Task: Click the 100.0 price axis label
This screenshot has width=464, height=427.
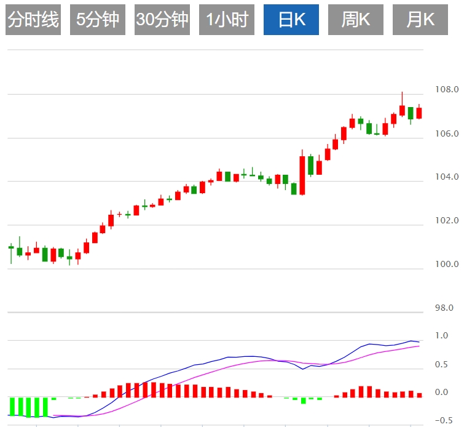Action: [x=447, y=265]
